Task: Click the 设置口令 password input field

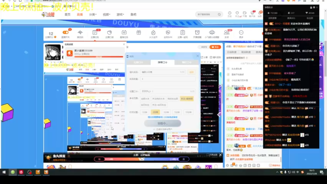Action: (168, 91)
